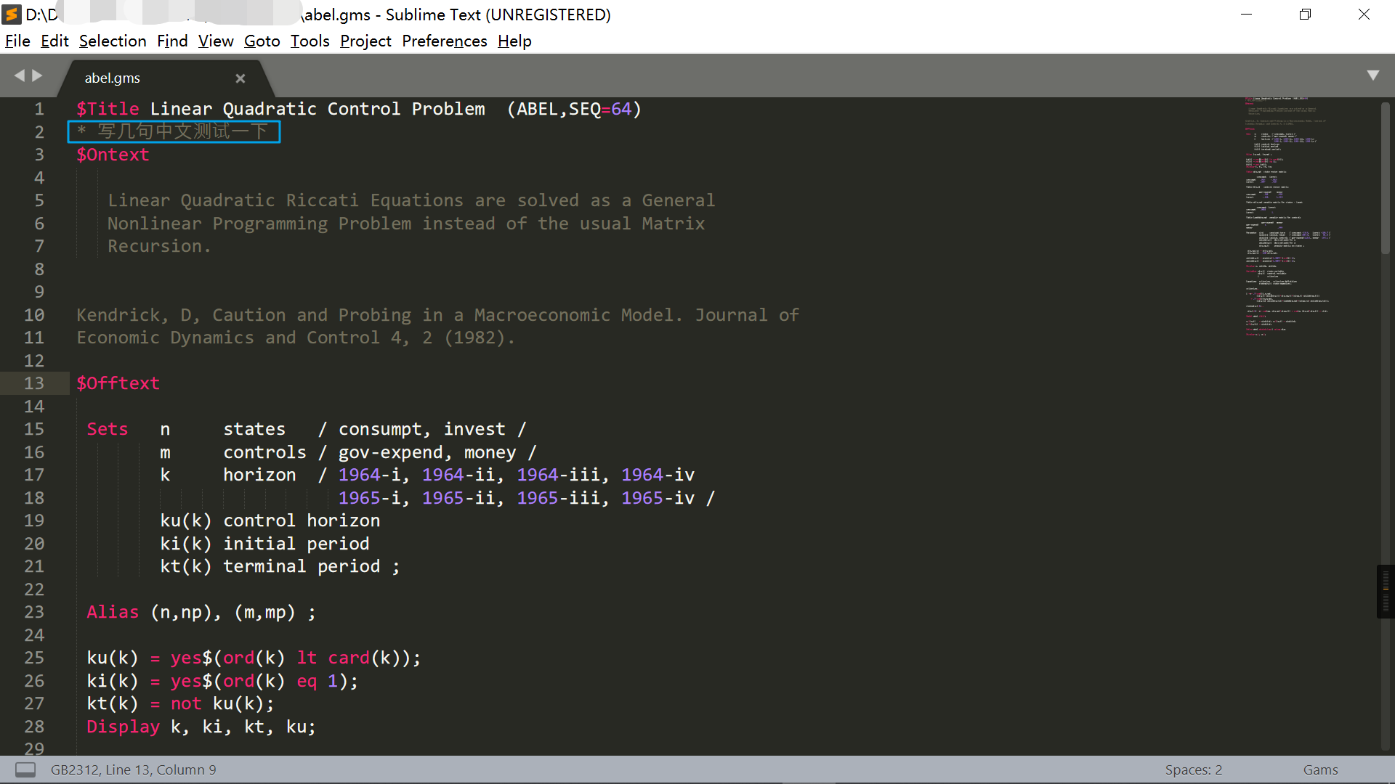Open the tab list dropdown arrow
This screenshot has width=1395, height=784.
click(x=1374, y=75)
